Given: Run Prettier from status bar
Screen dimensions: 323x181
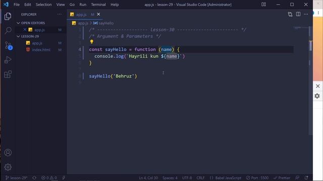Looking at the screenshot, I should 282,177.
